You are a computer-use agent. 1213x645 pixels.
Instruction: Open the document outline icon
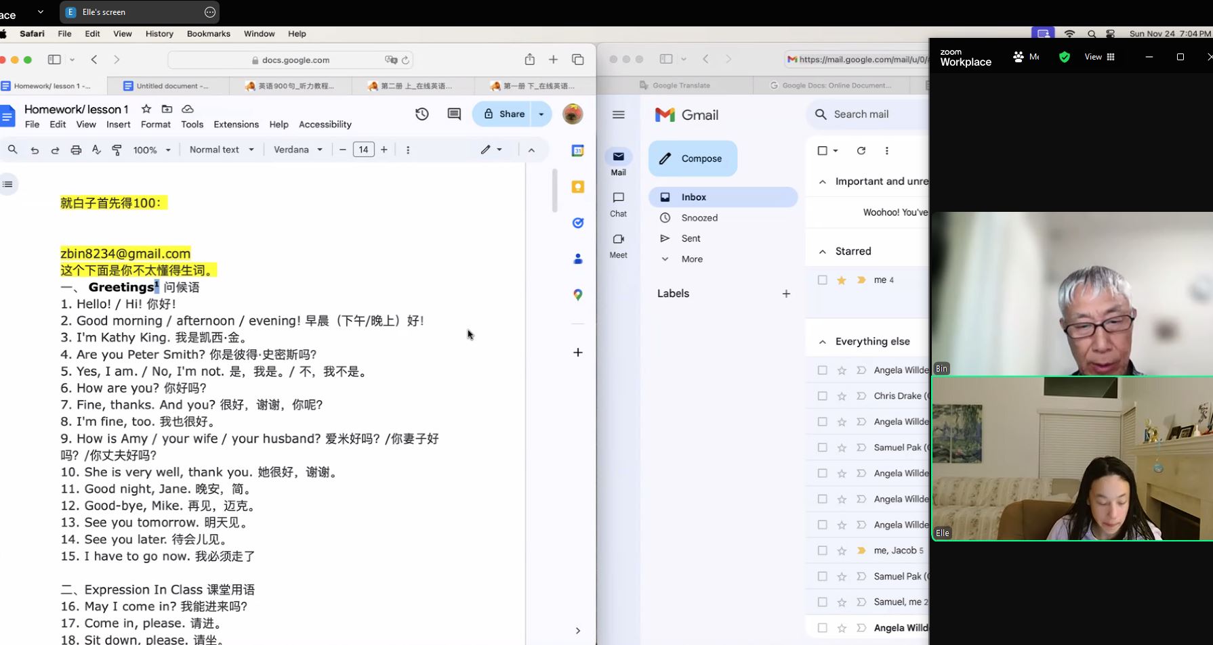tap(8, 184)
